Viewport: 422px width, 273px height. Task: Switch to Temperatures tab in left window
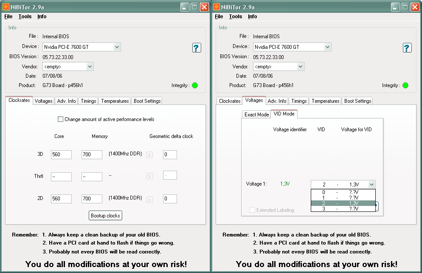tap(115, 101)
